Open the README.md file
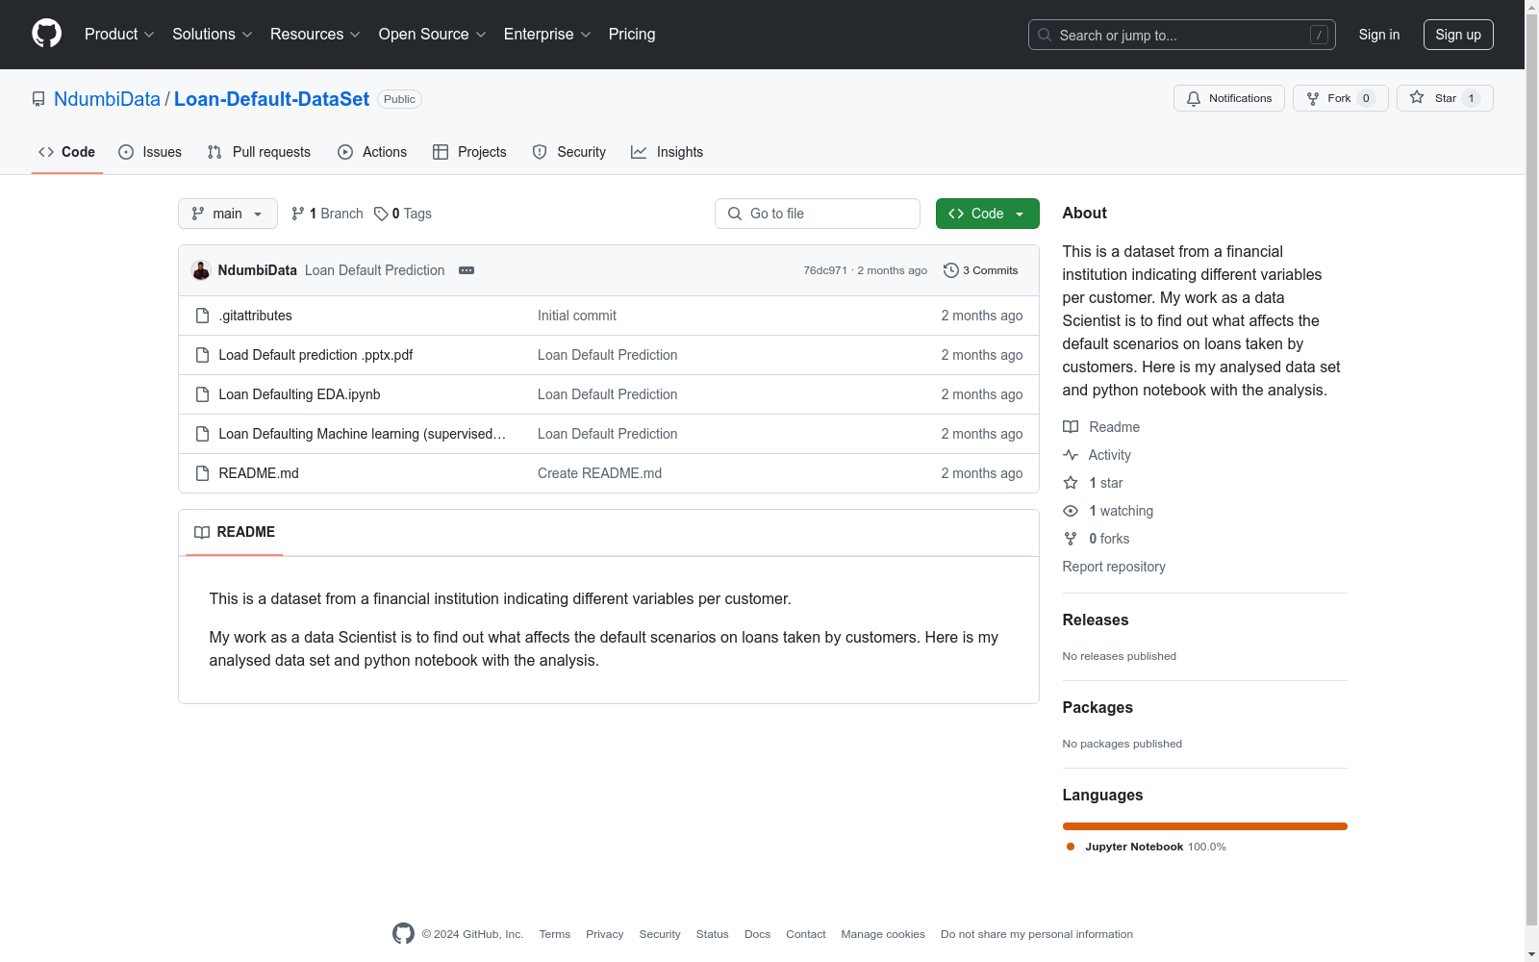 coord(259,473)
